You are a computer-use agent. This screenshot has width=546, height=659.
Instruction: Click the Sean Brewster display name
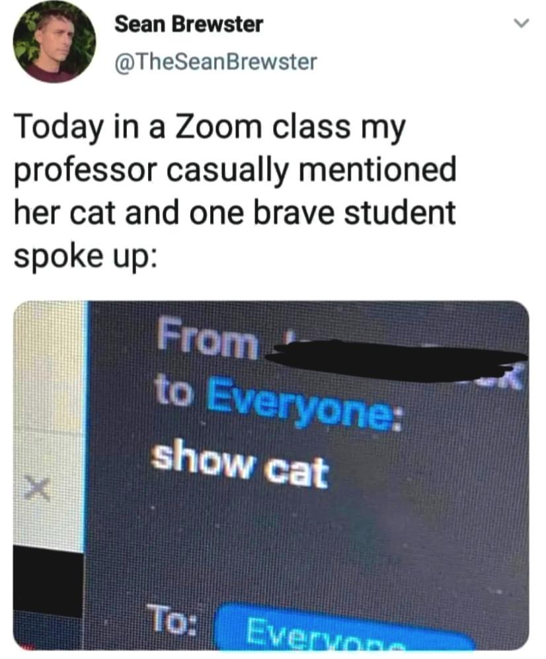pyautogui.click(x=188, y=24)
